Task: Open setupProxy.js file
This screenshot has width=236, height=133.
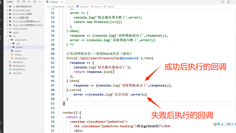Action: (21, 58)
